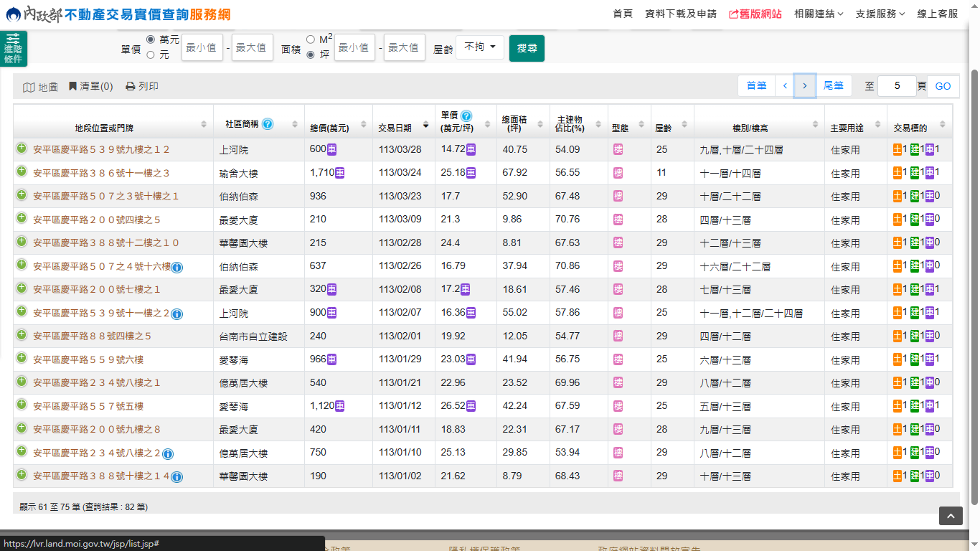Expand the 相關連結 menu

click(819, 14)
